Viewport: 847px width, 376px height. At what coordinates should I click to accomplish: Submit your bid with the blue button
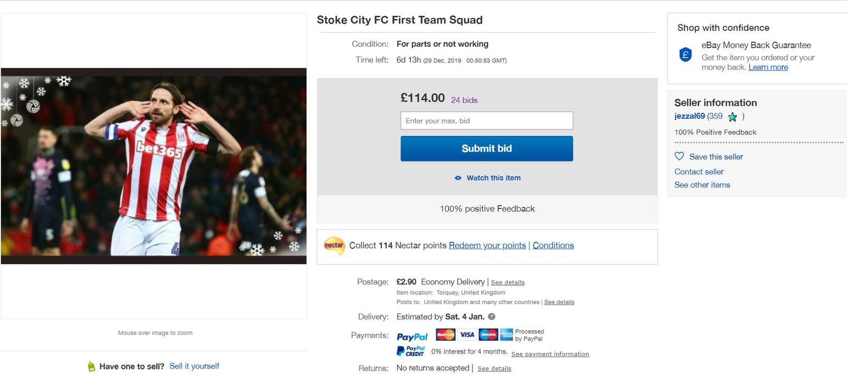point(486,148)
